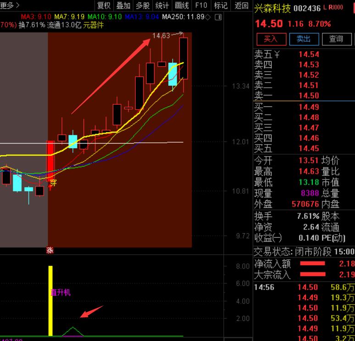The width and height of the screenshot is (355, 341).
Task: Click the 收益(一) value 0.140
Action: coord(309,238)
